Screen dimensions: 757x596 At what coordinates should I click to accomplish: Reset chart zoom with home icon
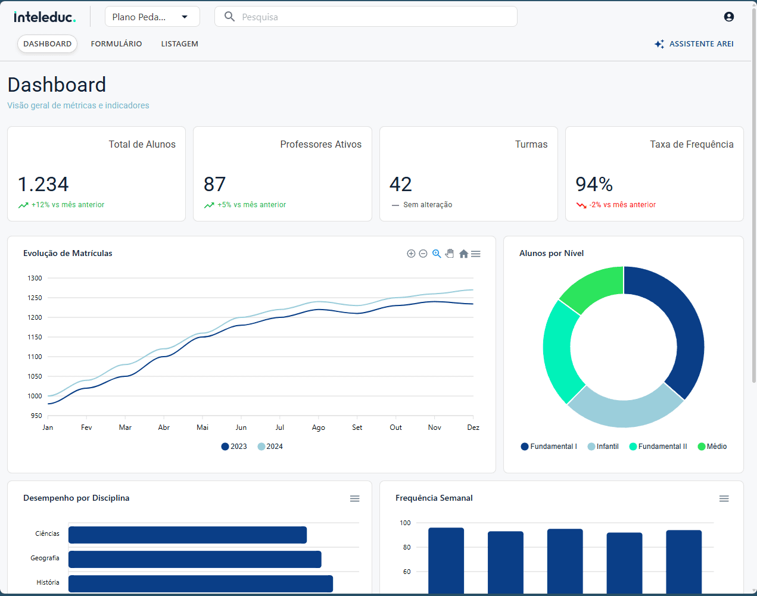(x=463, y=254)
